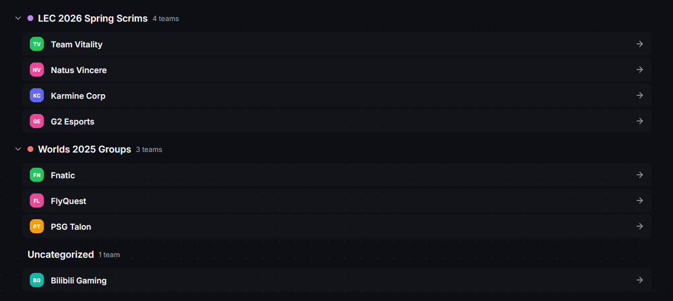The height and width of the screenshot is (301, 673).
Task: Open FlyQuest using the arrow icon
Action: [640, 200]
